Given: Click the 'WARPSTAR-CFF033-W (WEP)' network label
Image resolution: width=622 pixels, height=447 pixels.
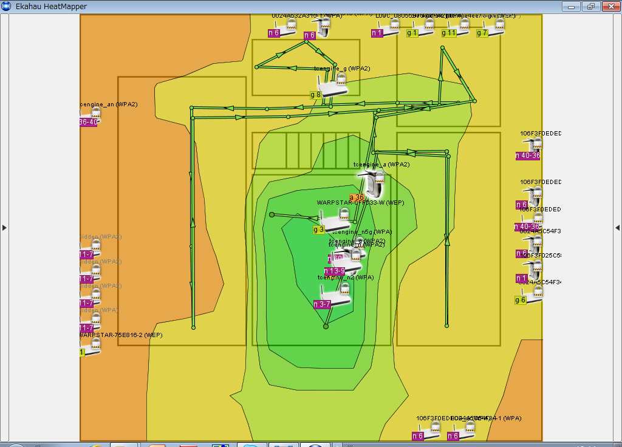Looking at the screenshot, I should 361,203.
